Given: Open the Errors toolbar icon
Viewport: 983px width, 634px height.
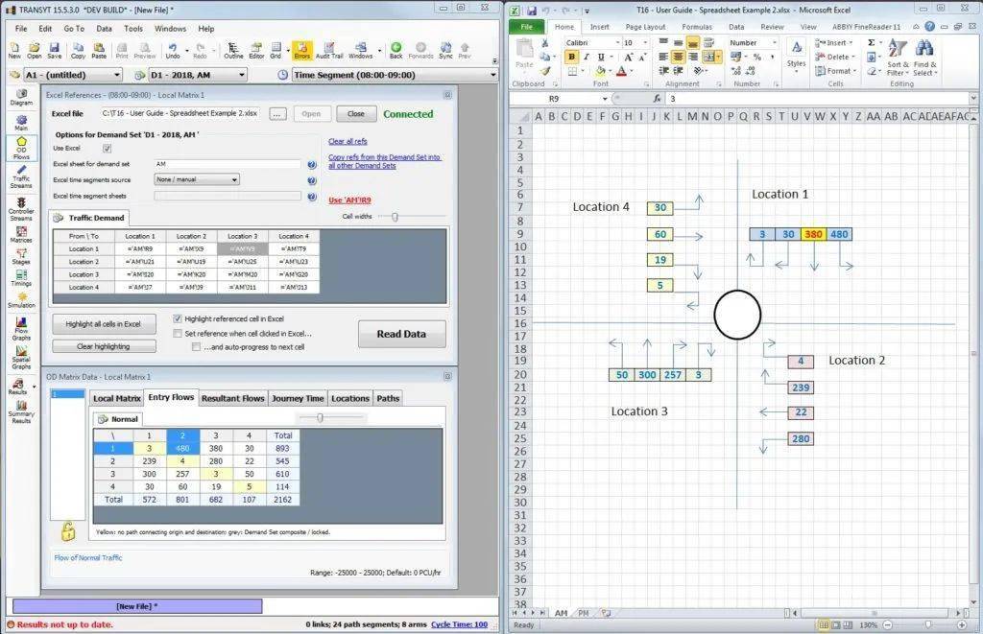Looking at the screenshot, I should [x=301, y=49].
